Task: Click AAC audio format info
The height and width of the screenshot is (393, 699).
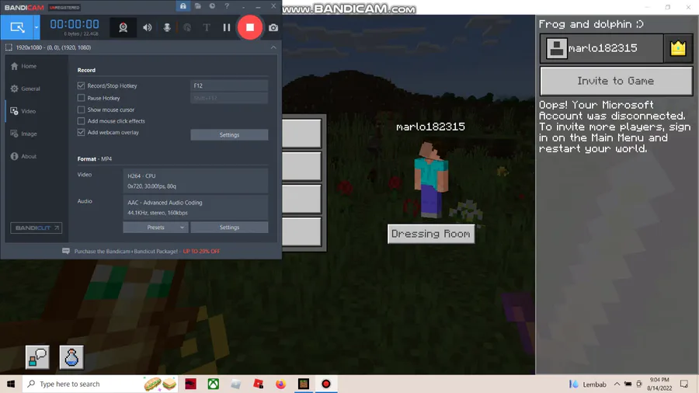Action: pos(195,207)
